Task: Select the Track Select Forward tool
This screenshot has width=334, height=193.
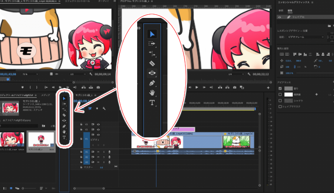Action: click(x=64, y=104)
